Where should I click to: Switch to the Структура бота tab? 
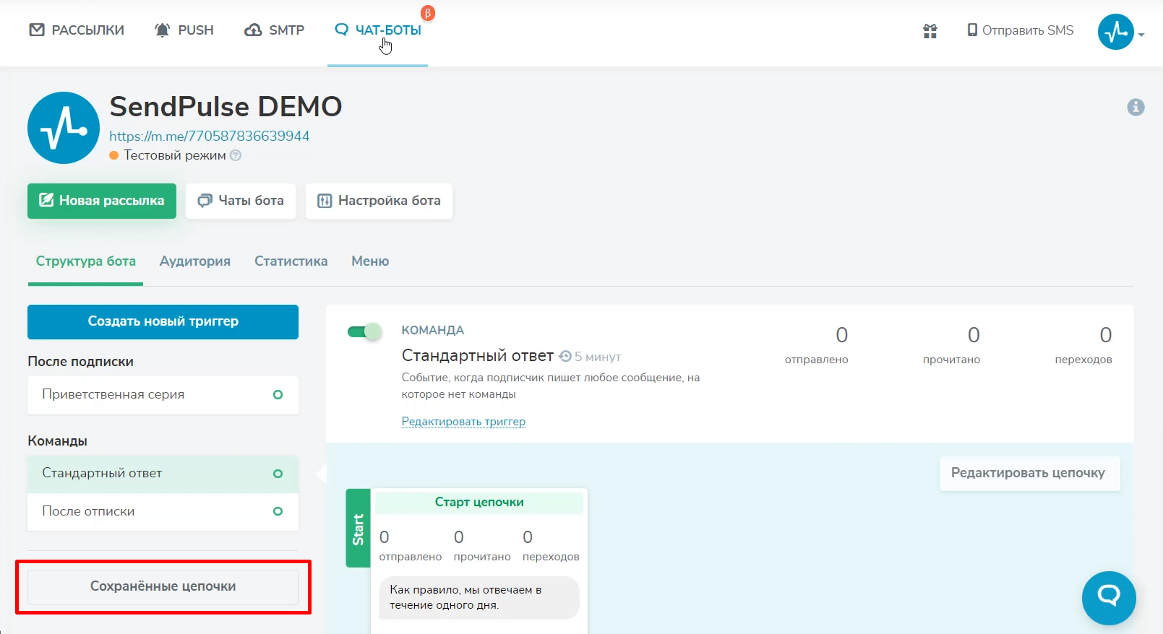click(86, 261)
